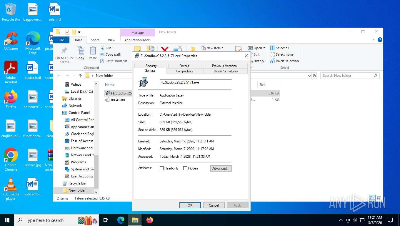The height and width of the screenshot is (226, 400).
Task: Click the Up directory arrow
Action: (80, 76)
